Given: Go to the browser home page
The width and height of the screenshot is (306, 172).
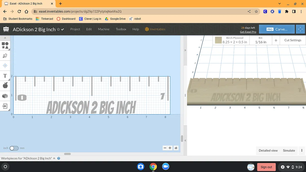Looking at the screenshot, I should coord(26,11).
